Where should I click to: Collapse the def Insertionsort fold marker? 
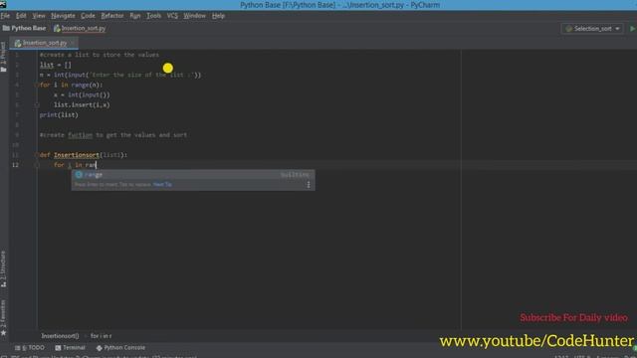37,155
